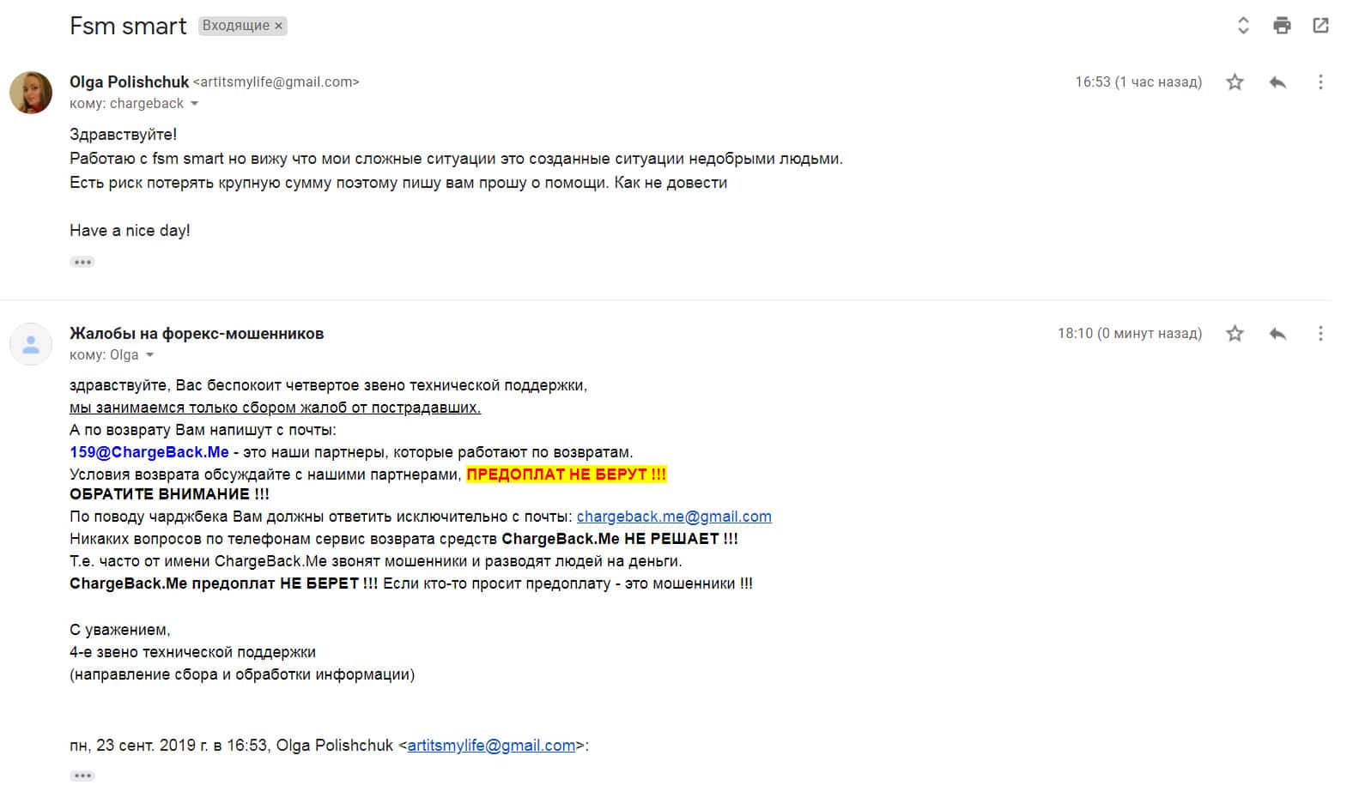Star Olga Polishchuk's message
The height and width of the screenshot is (804, 1347).
click(1235, 82)
